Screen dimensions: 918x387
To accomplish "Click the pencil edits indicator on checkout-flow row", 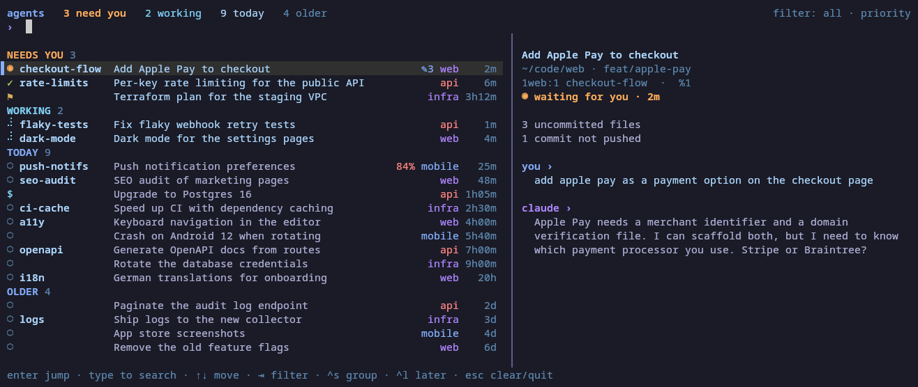I will pyautogui.click(x=427, y=69).
